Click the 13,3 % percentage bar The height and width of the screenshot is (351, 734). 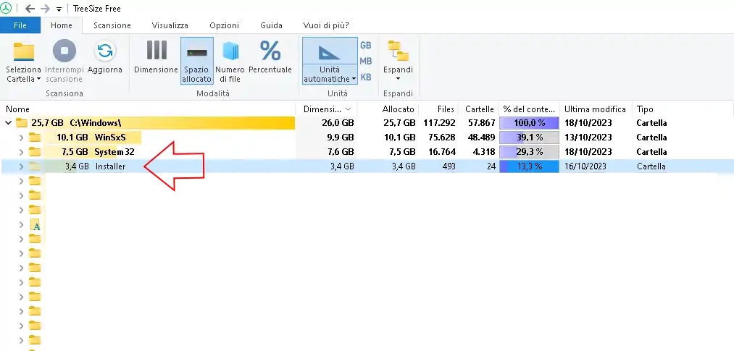[x=530, y=166]
